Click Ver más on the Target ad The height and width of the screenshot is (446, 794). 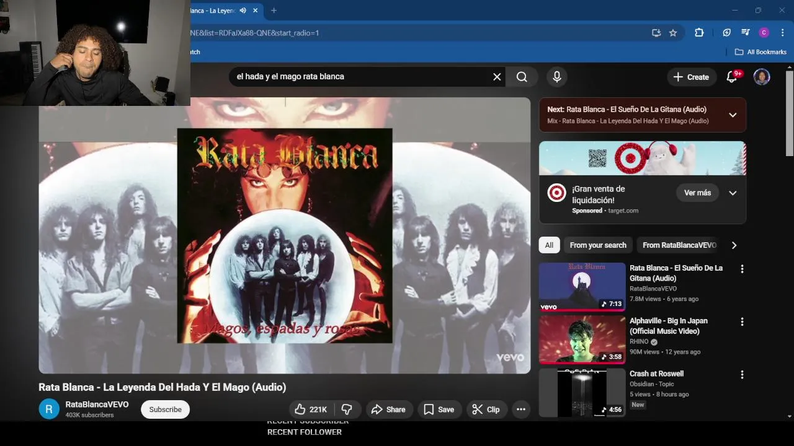[x=697, y=193]
